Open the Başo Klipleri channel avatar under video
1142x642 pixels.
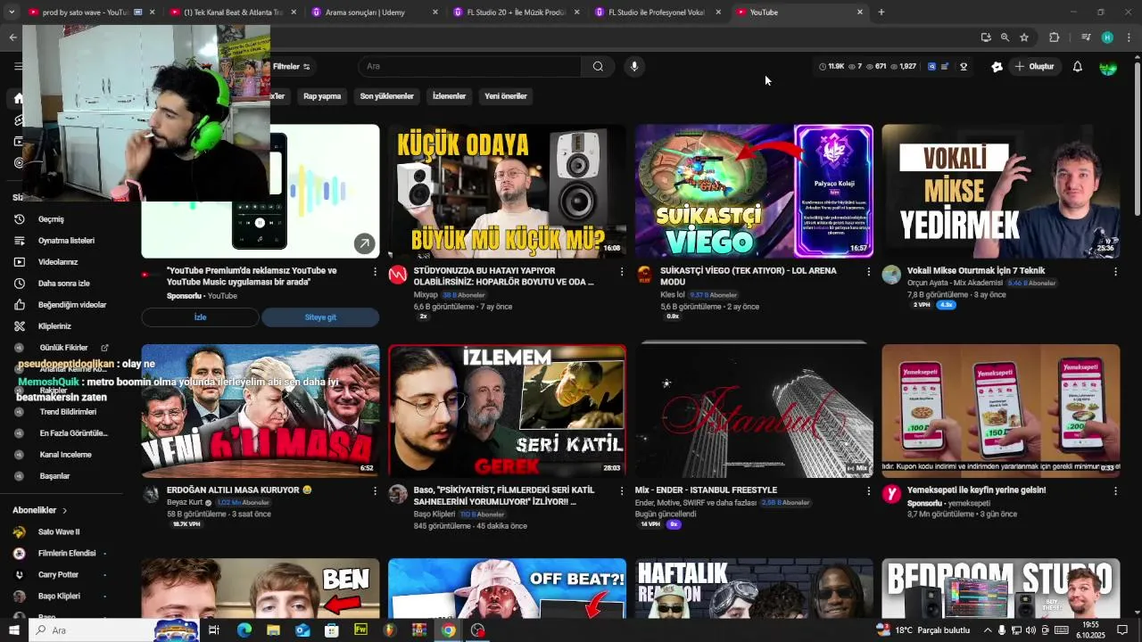pos(398,494)
